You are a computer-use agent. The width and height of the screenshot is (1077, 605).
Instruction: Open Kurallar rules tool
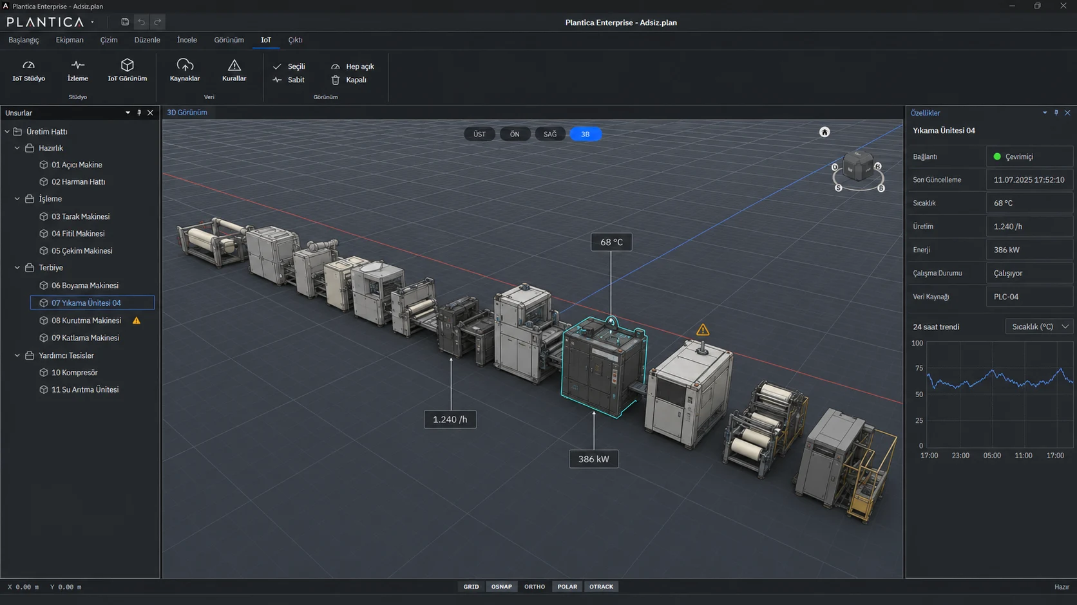coord(234,71)
